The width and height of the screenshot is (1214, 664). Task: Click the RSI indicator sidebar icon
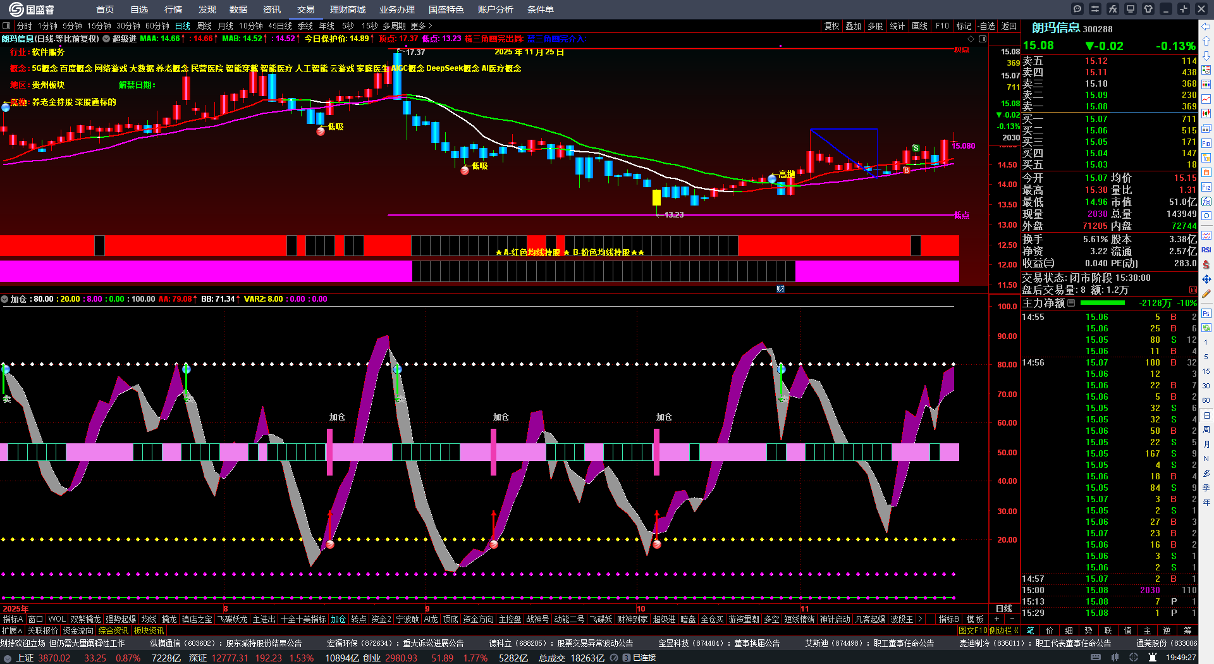(1206, 250)
